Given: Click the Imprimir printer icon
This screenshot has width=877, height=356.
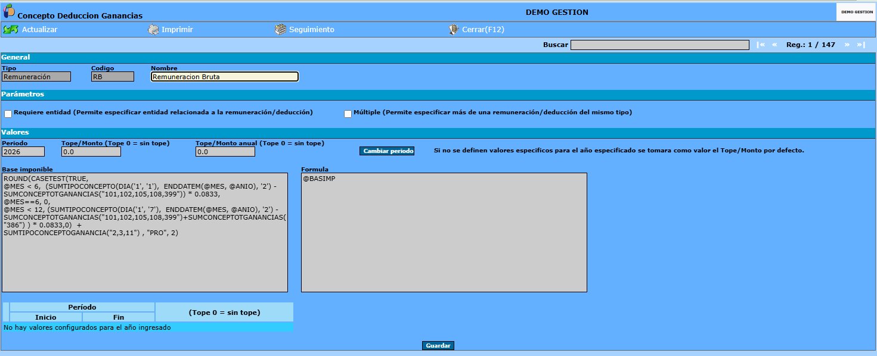Looking at the screenshot, I should coord(153,29).
